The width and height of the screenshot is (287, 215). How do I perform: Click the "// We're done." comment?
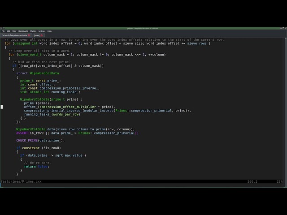(37, 163)
